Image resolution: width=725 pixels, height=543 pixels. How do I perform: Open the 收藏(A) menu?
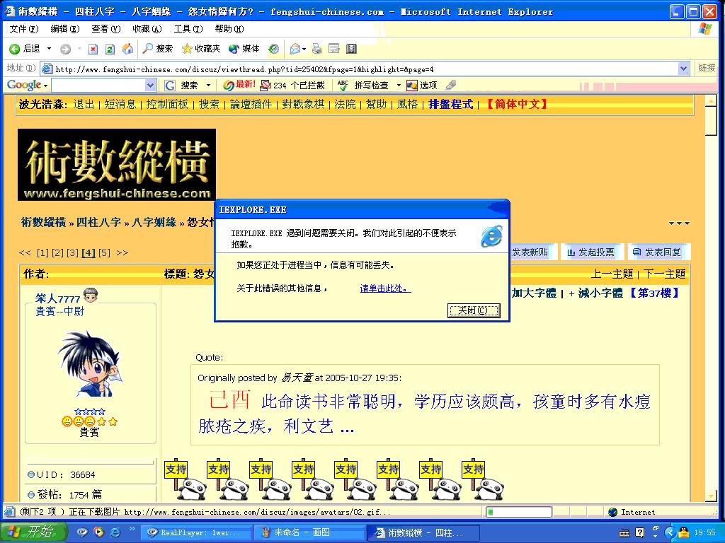(x=147, y=29)
